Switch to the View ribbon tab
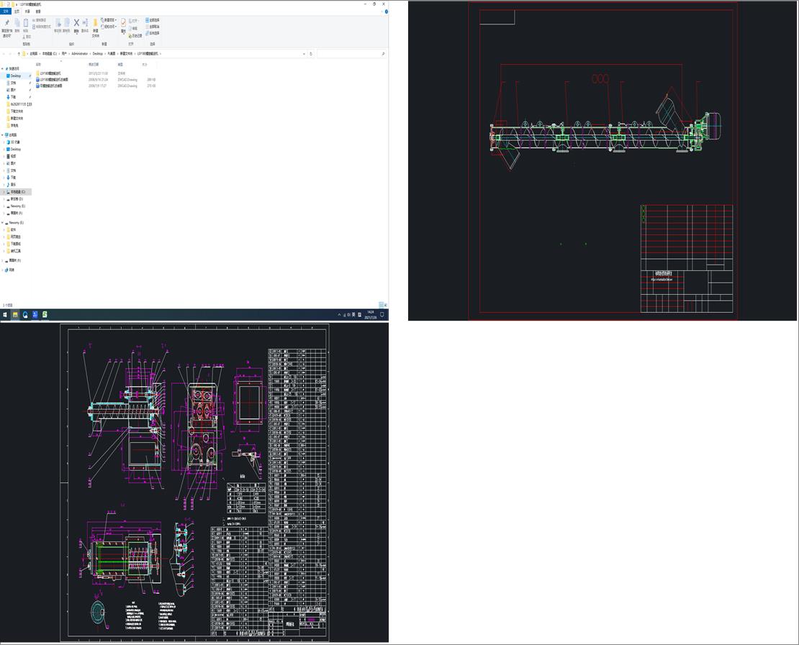Viewport: 799px width, 645px height. 38,12
